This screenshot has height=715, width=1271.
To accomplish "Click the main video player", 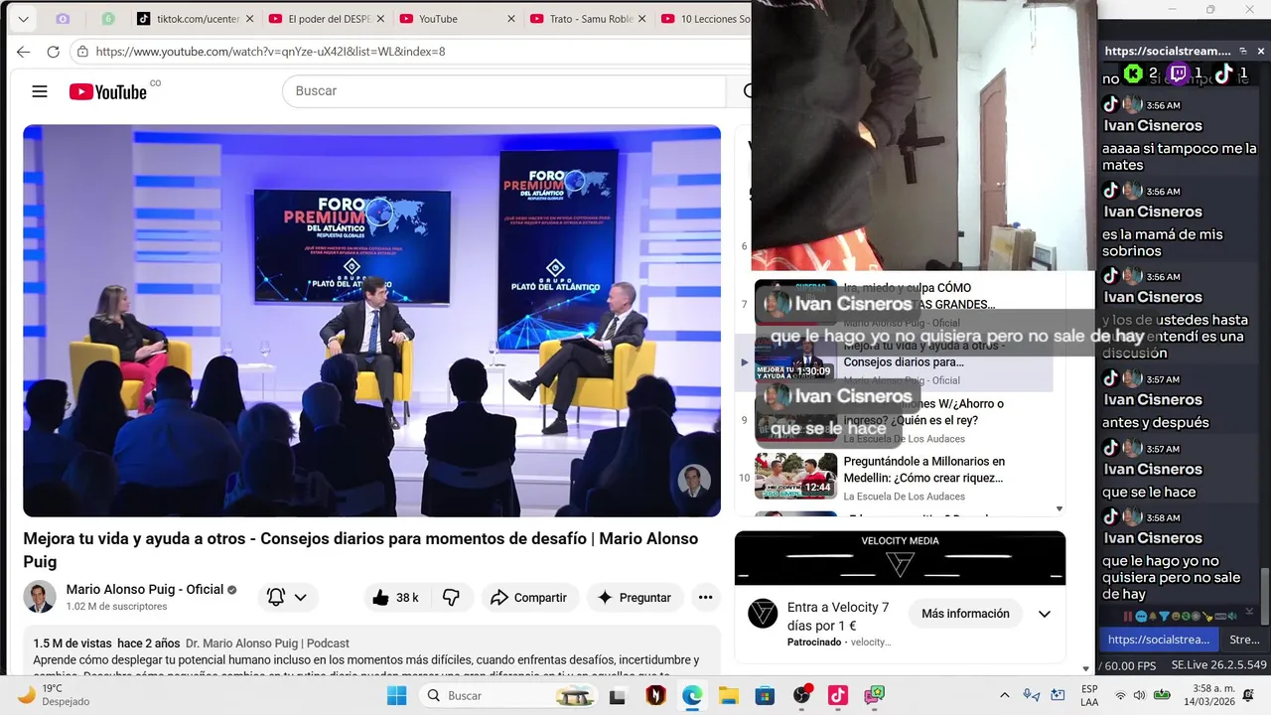I will [x=371, y=321].
